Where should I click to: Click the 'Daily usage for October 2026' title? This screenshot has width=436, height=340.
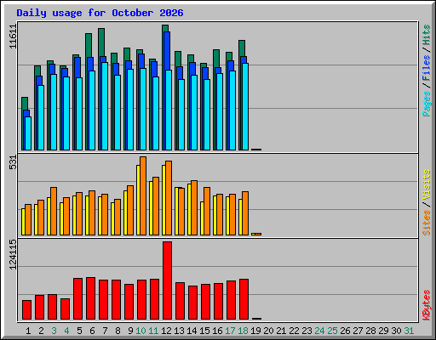[x=100, y=13]
